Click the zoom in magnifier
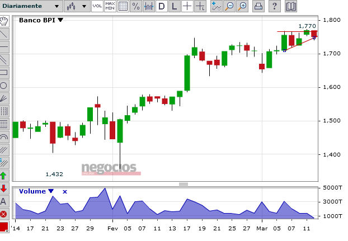 pyautogui.click(x=242, y=6)
